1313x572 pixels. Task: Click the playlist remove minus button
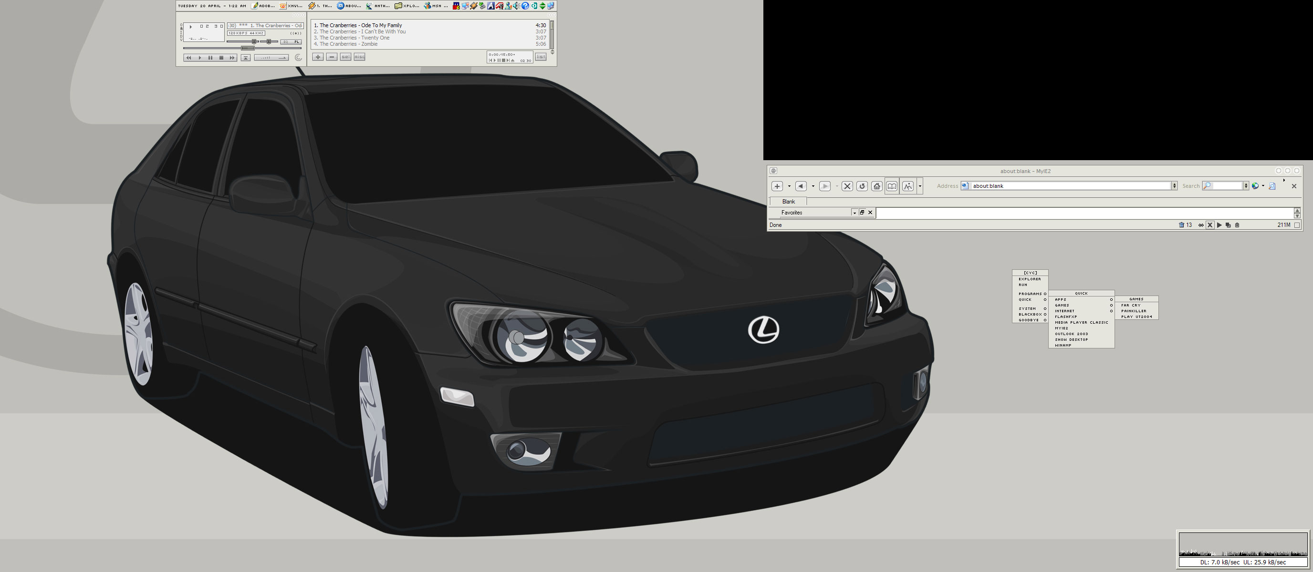(x=332, y=57)
